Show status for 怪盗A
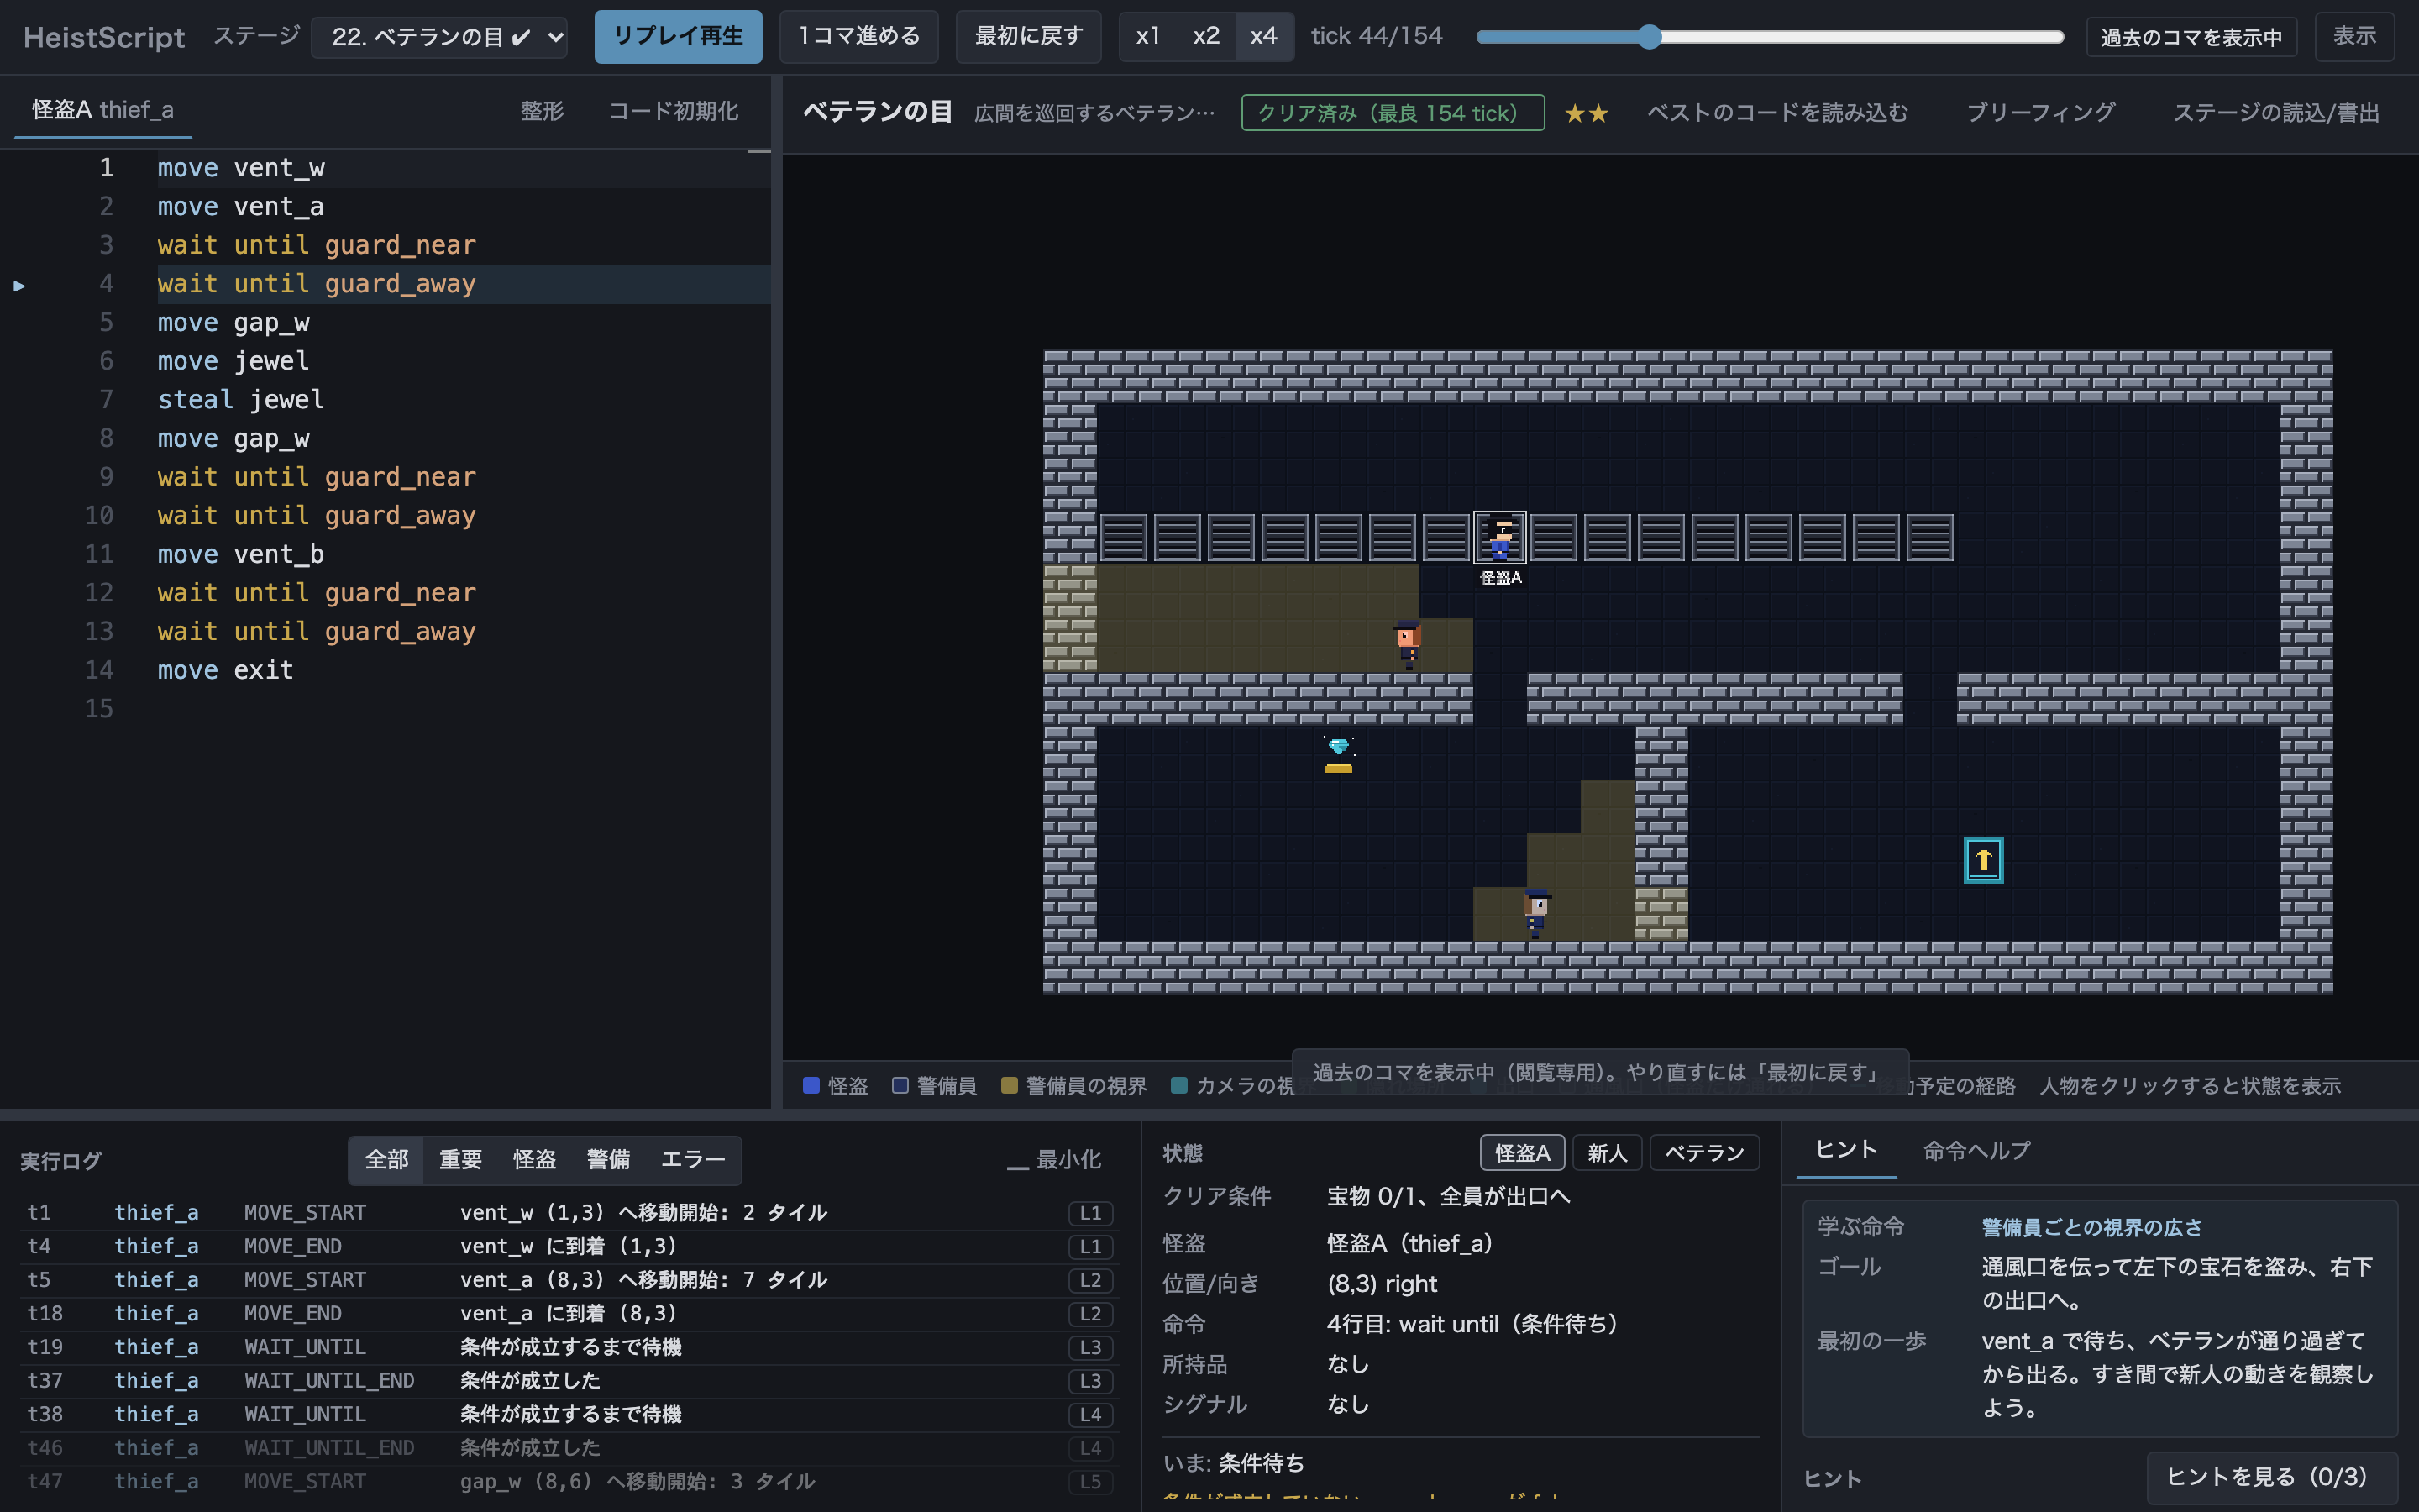This screenshot has width=2419, height=1512. (x=1522, y=1153)
